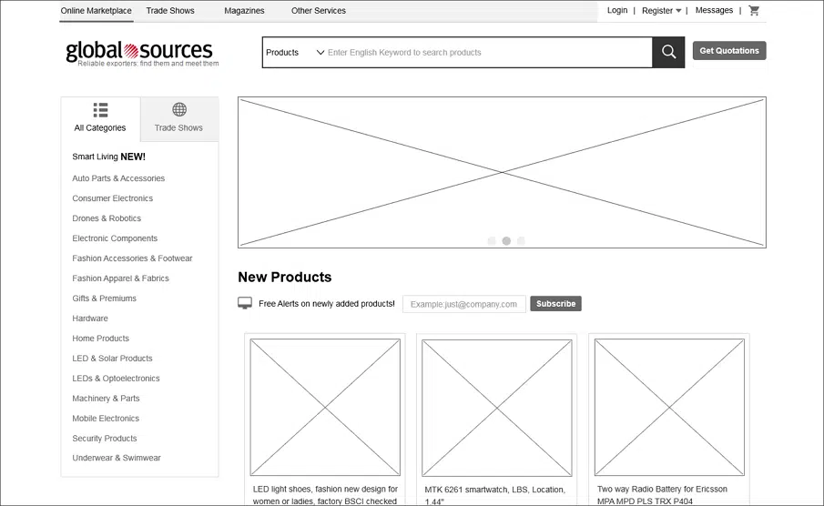Select the third banner carousel dot
824x506 pixels.
pyautogui.click(x=521, y=241)
